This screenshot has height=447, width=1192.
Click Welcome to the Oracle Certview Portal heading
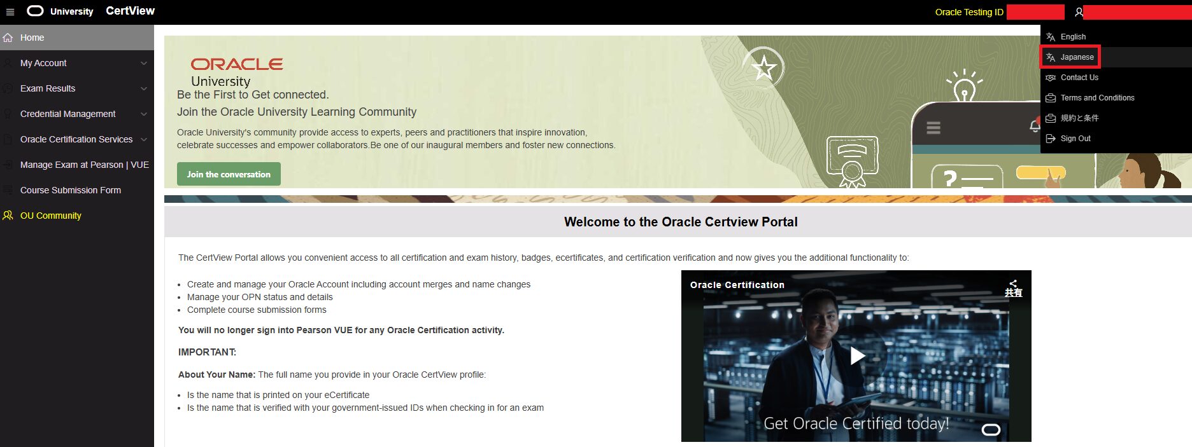681,222
